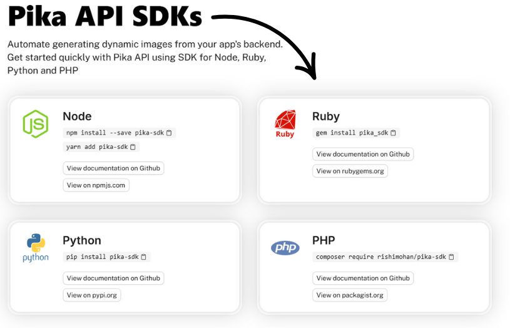Open View on rubygems.org link
Viewport: 510px width, 328px height.
coord(350,171)
